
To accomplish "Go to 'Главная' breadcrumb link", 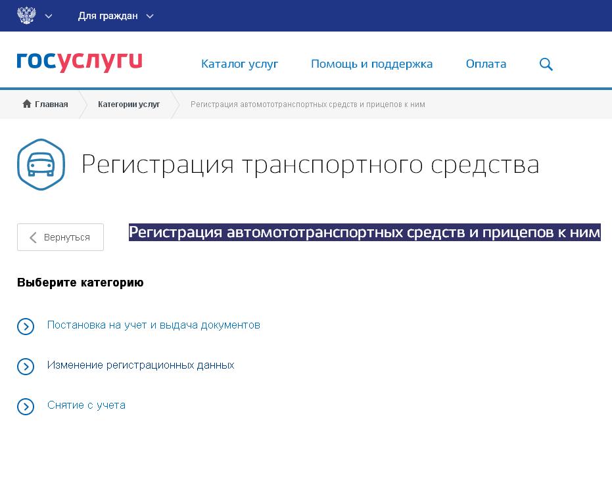I will pyautogui.click(x=51, y=104).
